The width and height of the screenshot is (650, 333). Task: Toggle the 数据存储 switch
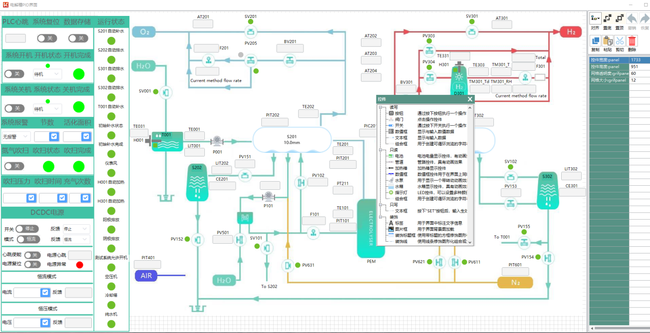(x=78, y=38)
